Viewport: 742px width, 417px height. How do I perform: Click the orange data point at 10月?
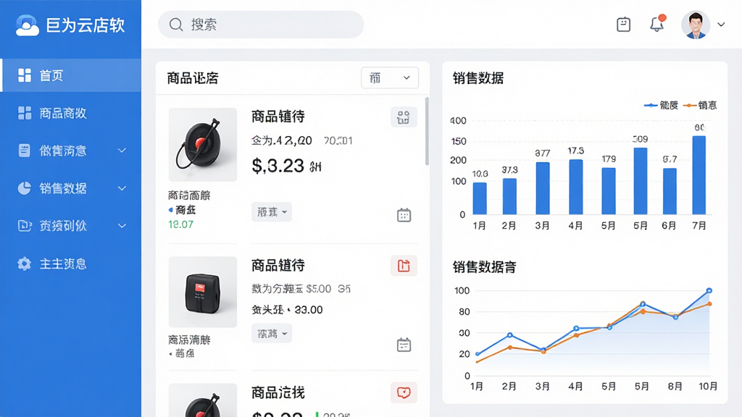tap(709, 304)
